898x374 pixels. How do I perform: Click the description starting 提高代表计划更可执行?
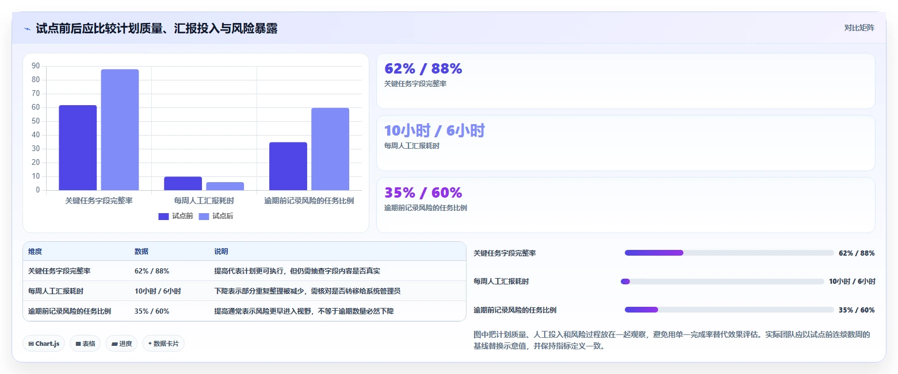pyautogui.click(x=297, y=271)
